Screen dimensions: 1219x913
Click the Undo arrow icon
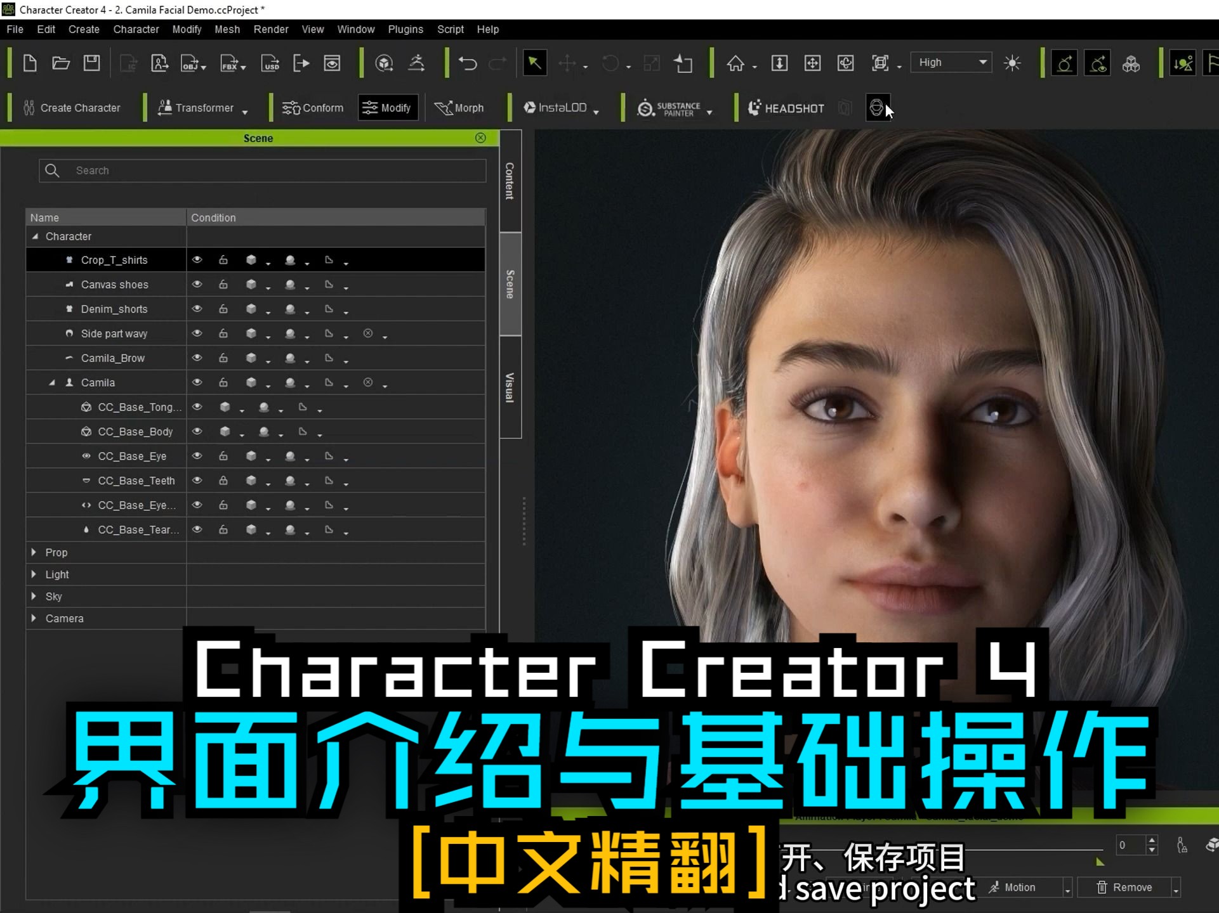pos(468,63)
